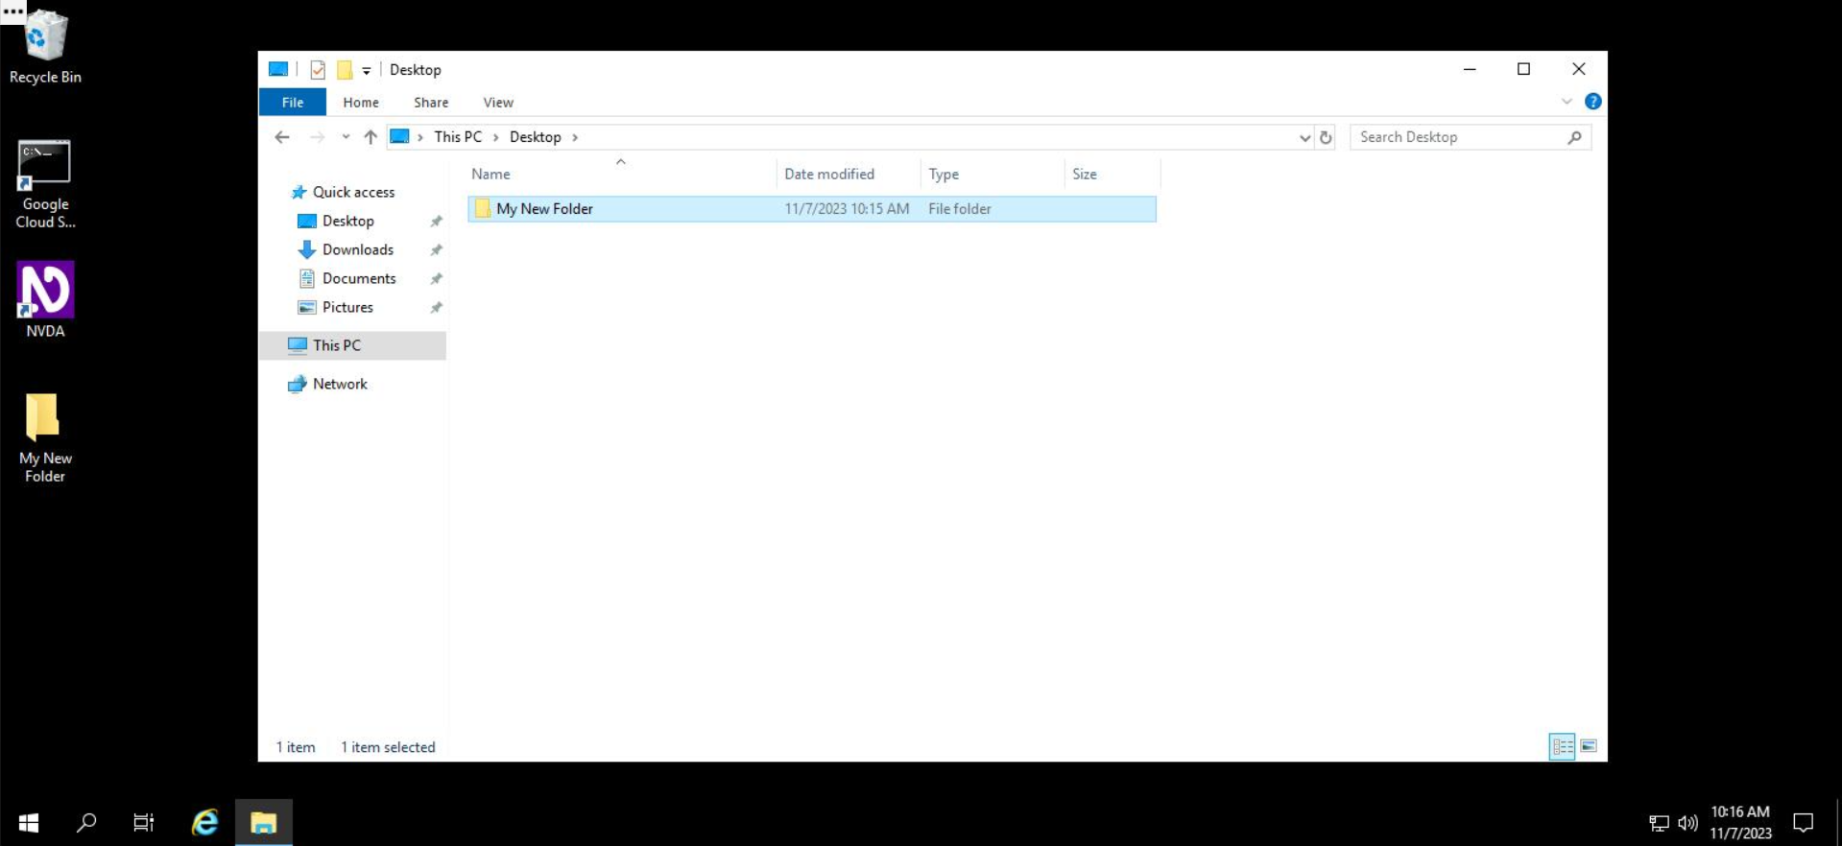
Task: Open Customize Quick Access Toolbar dropdown
Action: coord(367,70)
